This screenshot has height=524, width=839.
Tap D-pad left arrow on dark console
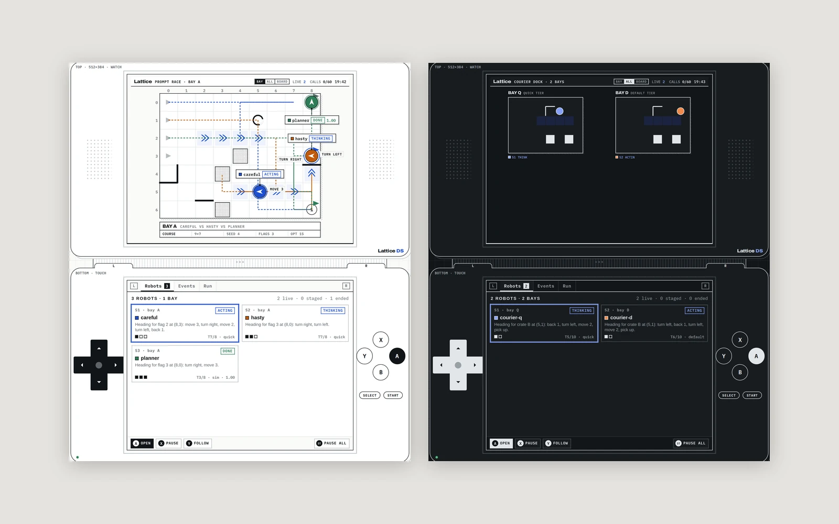[442, 365]
